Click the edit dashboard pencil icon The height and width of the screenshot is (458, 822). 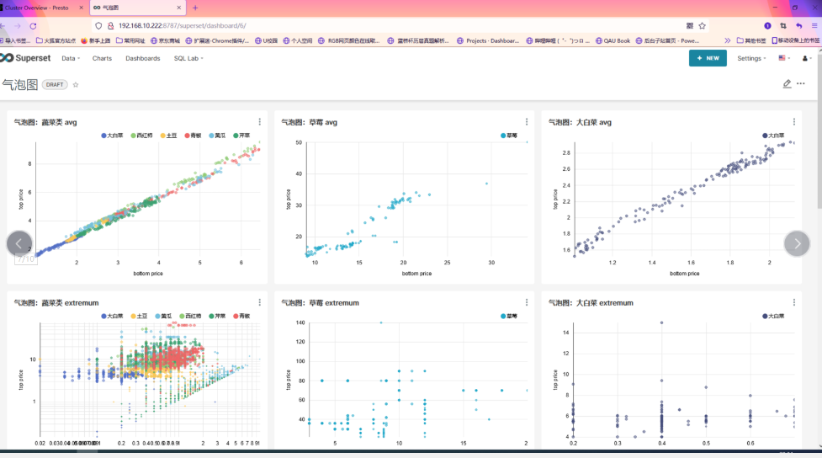(x=787, y=84)
